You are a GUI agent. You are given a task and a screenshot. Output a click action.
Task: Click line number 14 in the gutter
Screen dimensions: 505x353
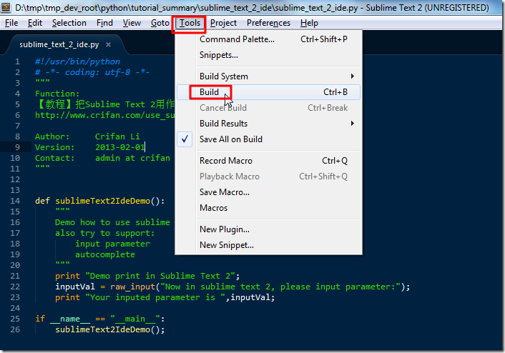15,201
